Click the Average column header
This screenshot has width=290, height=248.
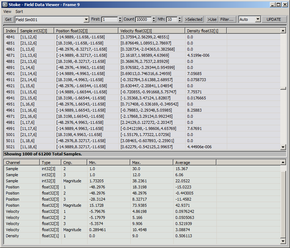click(x=195, y=163)
